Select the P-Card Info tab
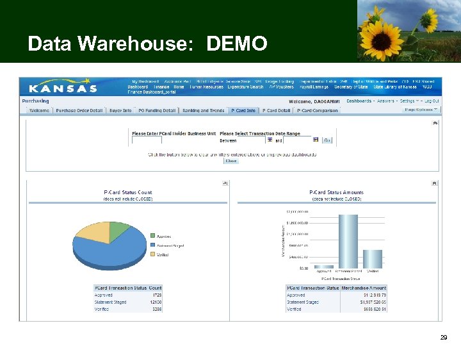Screen dimensions: 461x346 coord(243,111)
